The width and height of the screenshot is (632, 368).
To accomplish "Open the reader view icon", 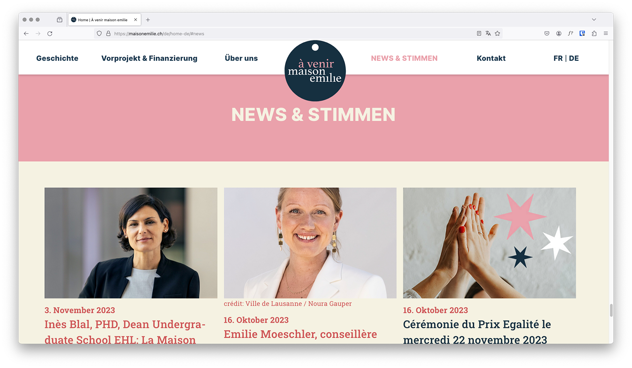I will click(x=479, y=34).
